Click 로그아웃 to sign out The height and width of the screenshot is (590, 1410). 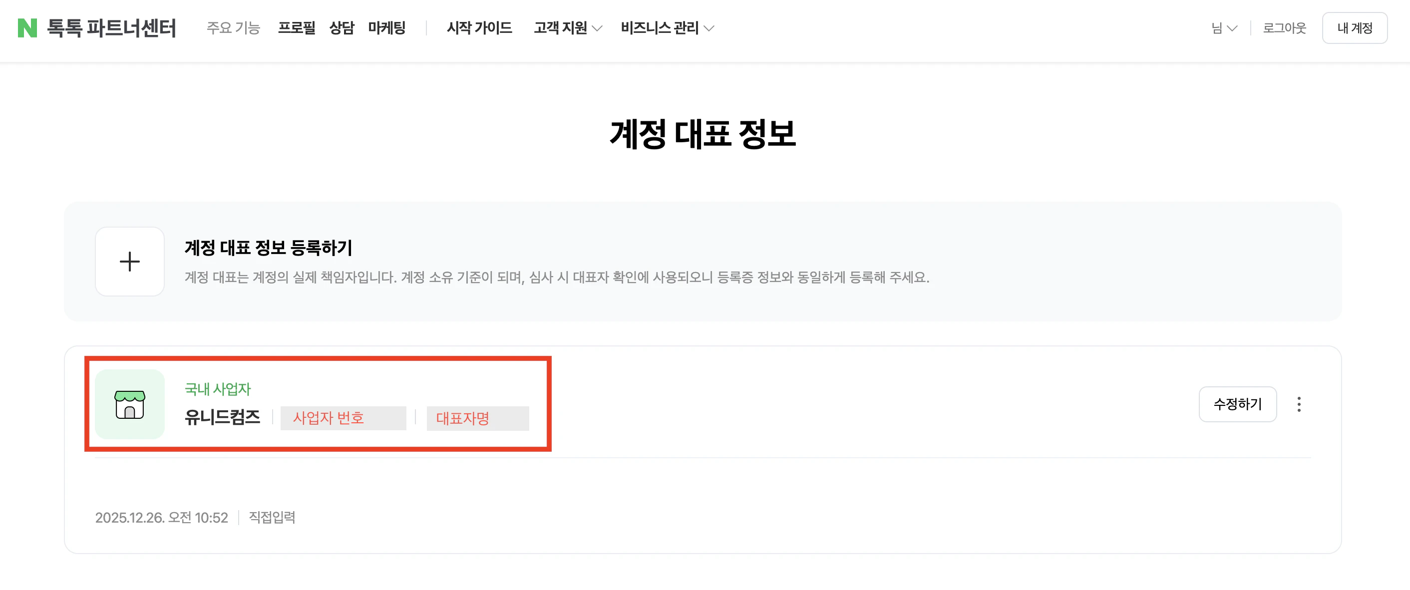[1285, 28]
